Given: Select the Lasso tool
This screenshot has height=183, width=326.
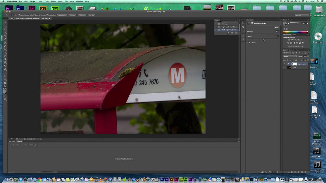Looking at the screenshot, I should pyautogui.click(x=5, y=29).
